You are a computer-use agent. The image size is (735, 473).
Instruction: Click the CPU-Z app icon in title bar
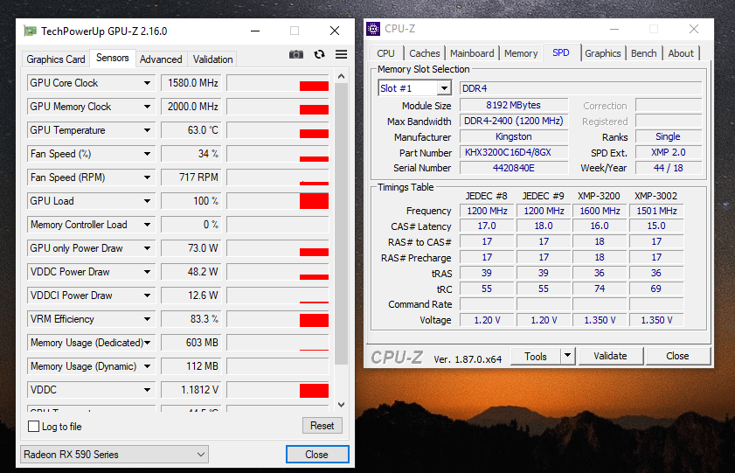point(372,29)
